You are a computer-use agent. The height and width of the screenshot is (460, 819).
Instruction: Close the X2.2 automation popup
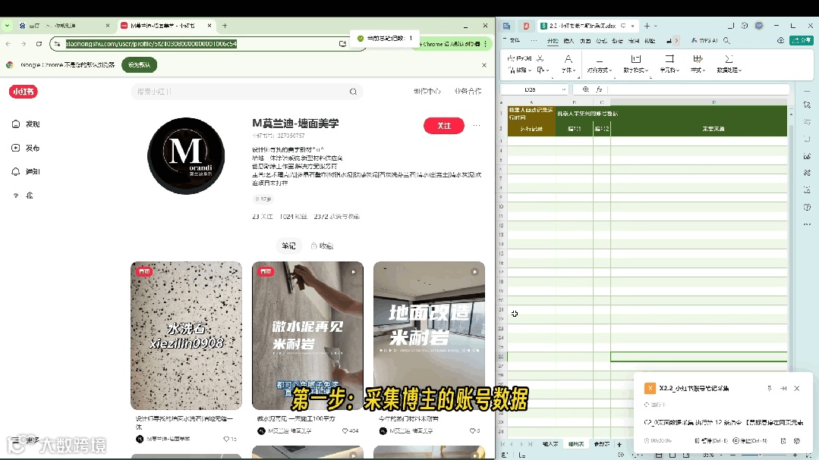point(796,389)
